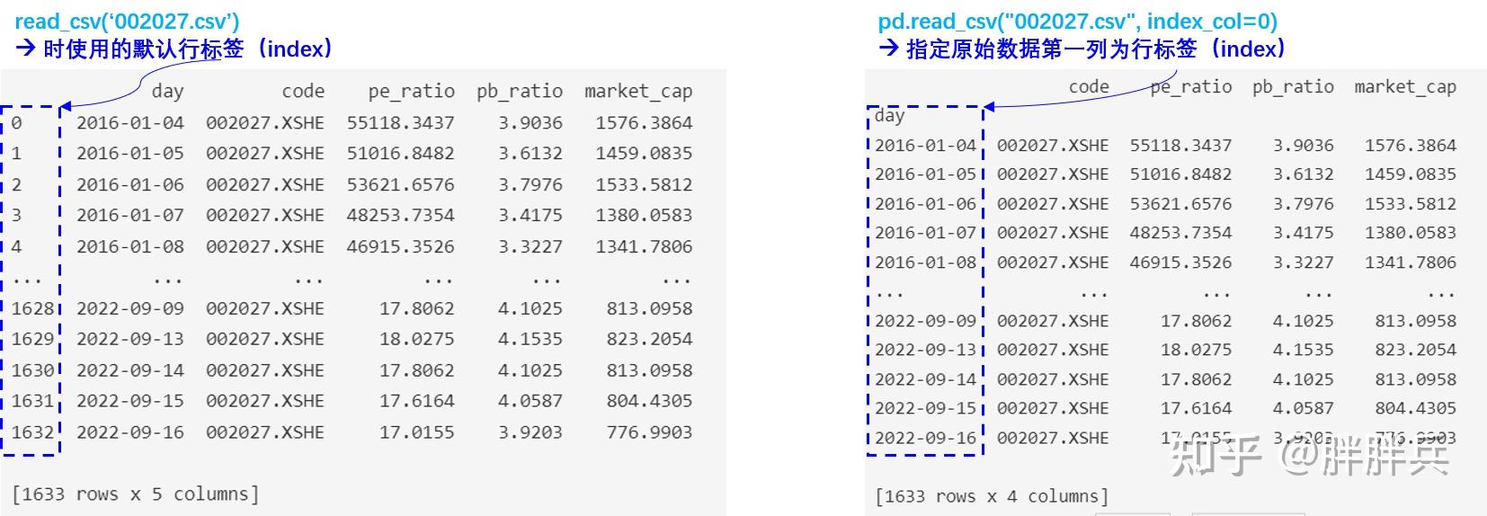Click the 'day' index name in 4-column table
1487x516 pixels.
[889, 115]
